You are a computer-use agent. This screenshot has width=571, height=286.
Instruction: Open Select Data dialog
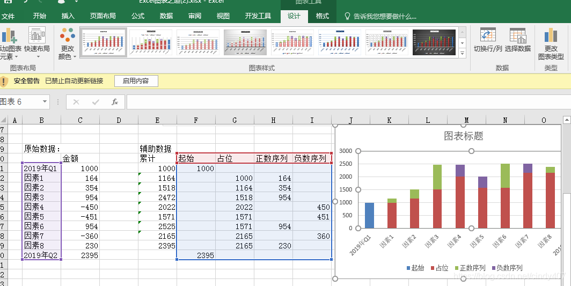(517, 40)
